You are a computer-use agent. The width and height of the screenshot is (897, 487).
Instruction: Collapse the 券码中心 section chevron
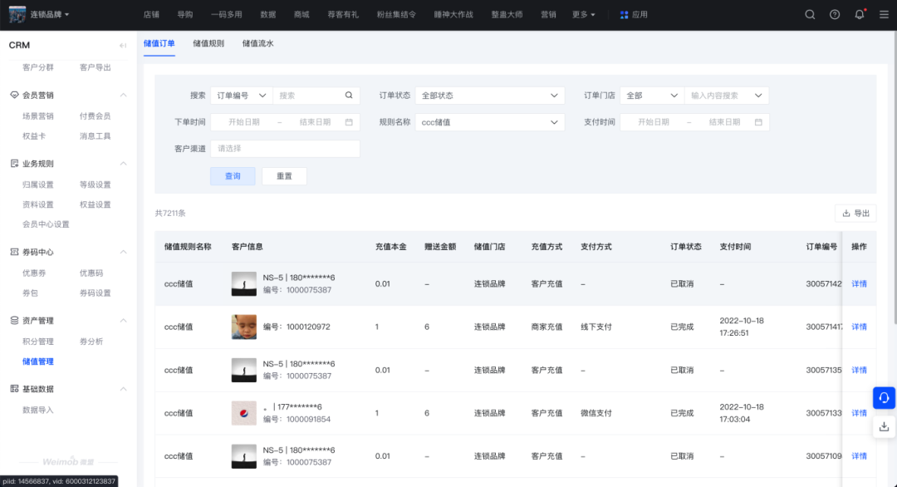click(x=123, y=252)
